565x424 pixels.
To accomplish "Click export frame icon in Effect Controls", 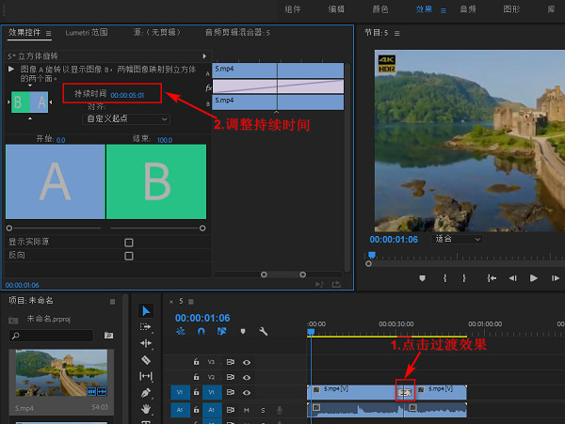I will coord(336,285).
